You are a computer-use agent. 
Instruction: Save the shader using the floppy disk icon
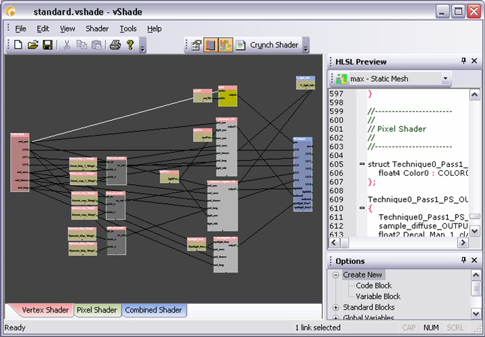(47, 45)
